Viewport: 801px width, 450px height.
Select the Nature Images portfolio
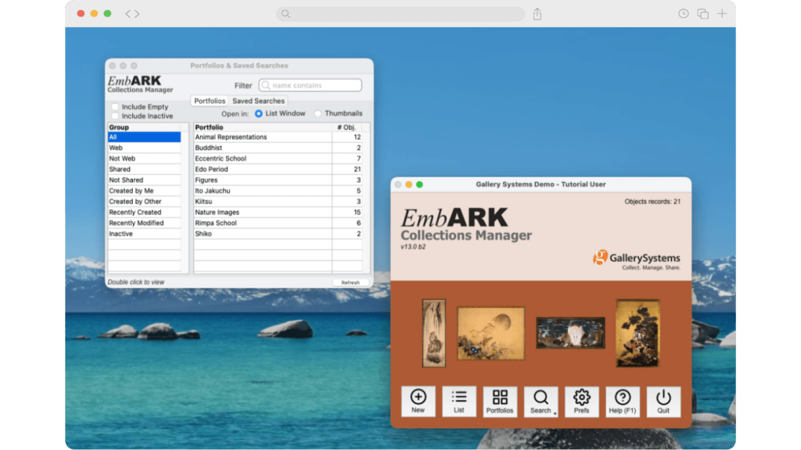(x=278, y=212)
